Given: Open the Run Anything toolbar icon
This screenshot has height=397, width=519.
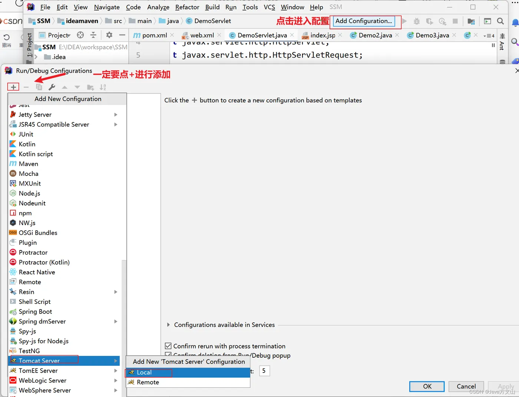Looking at the screenshot, I should click(487, 21).
